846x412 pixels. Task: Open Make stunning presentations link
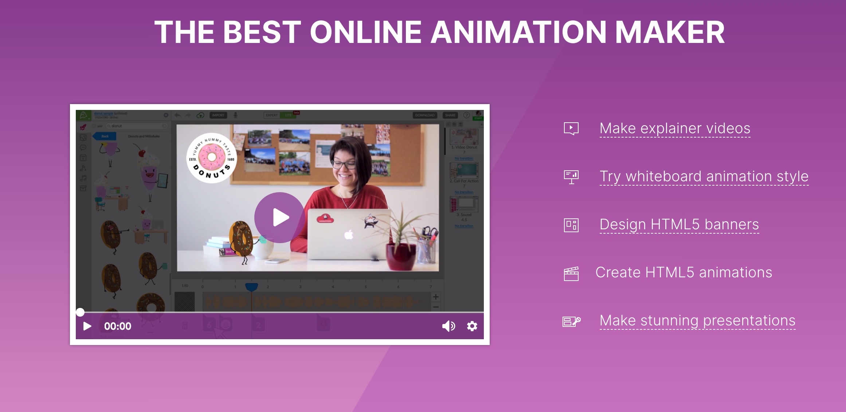click(697, 320)
